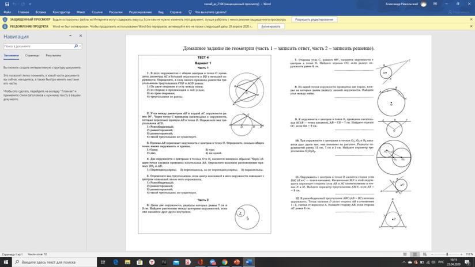475x267 pixels.
Task: Switch to the Вставка ribbon tab
Action: click(x=40, y=12)
